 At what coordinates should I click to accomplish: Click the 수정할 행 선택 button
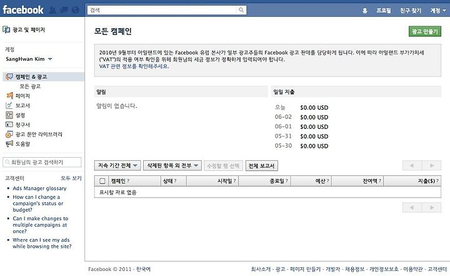223,166
